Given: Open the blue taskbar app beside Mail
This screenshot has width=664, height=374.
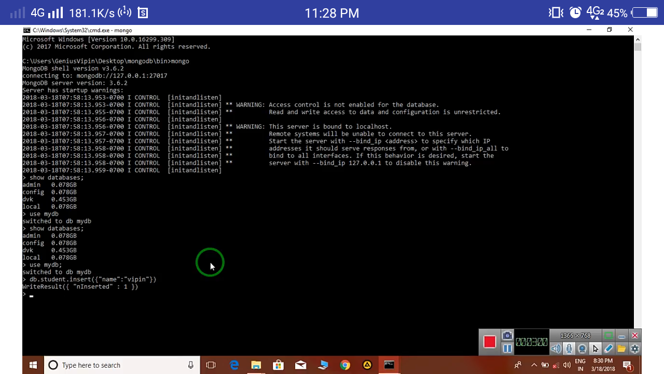Looking at the screenshot, I should (x=323, y=365).
